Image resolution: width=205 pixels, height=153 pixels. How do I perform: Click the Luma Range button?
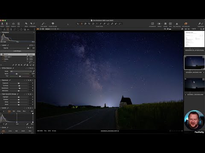(18, 51)
